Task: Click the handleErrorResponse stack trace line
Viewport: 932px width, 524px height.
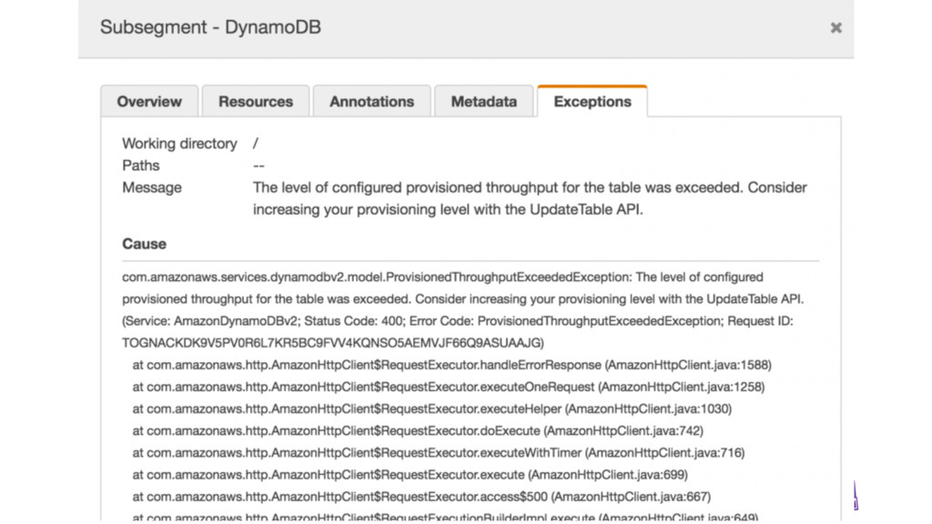Action: click(x=451, y=365)
